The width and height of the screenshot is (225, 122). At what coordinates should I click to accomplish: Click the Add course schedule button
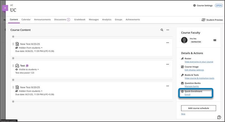(198, 108)
